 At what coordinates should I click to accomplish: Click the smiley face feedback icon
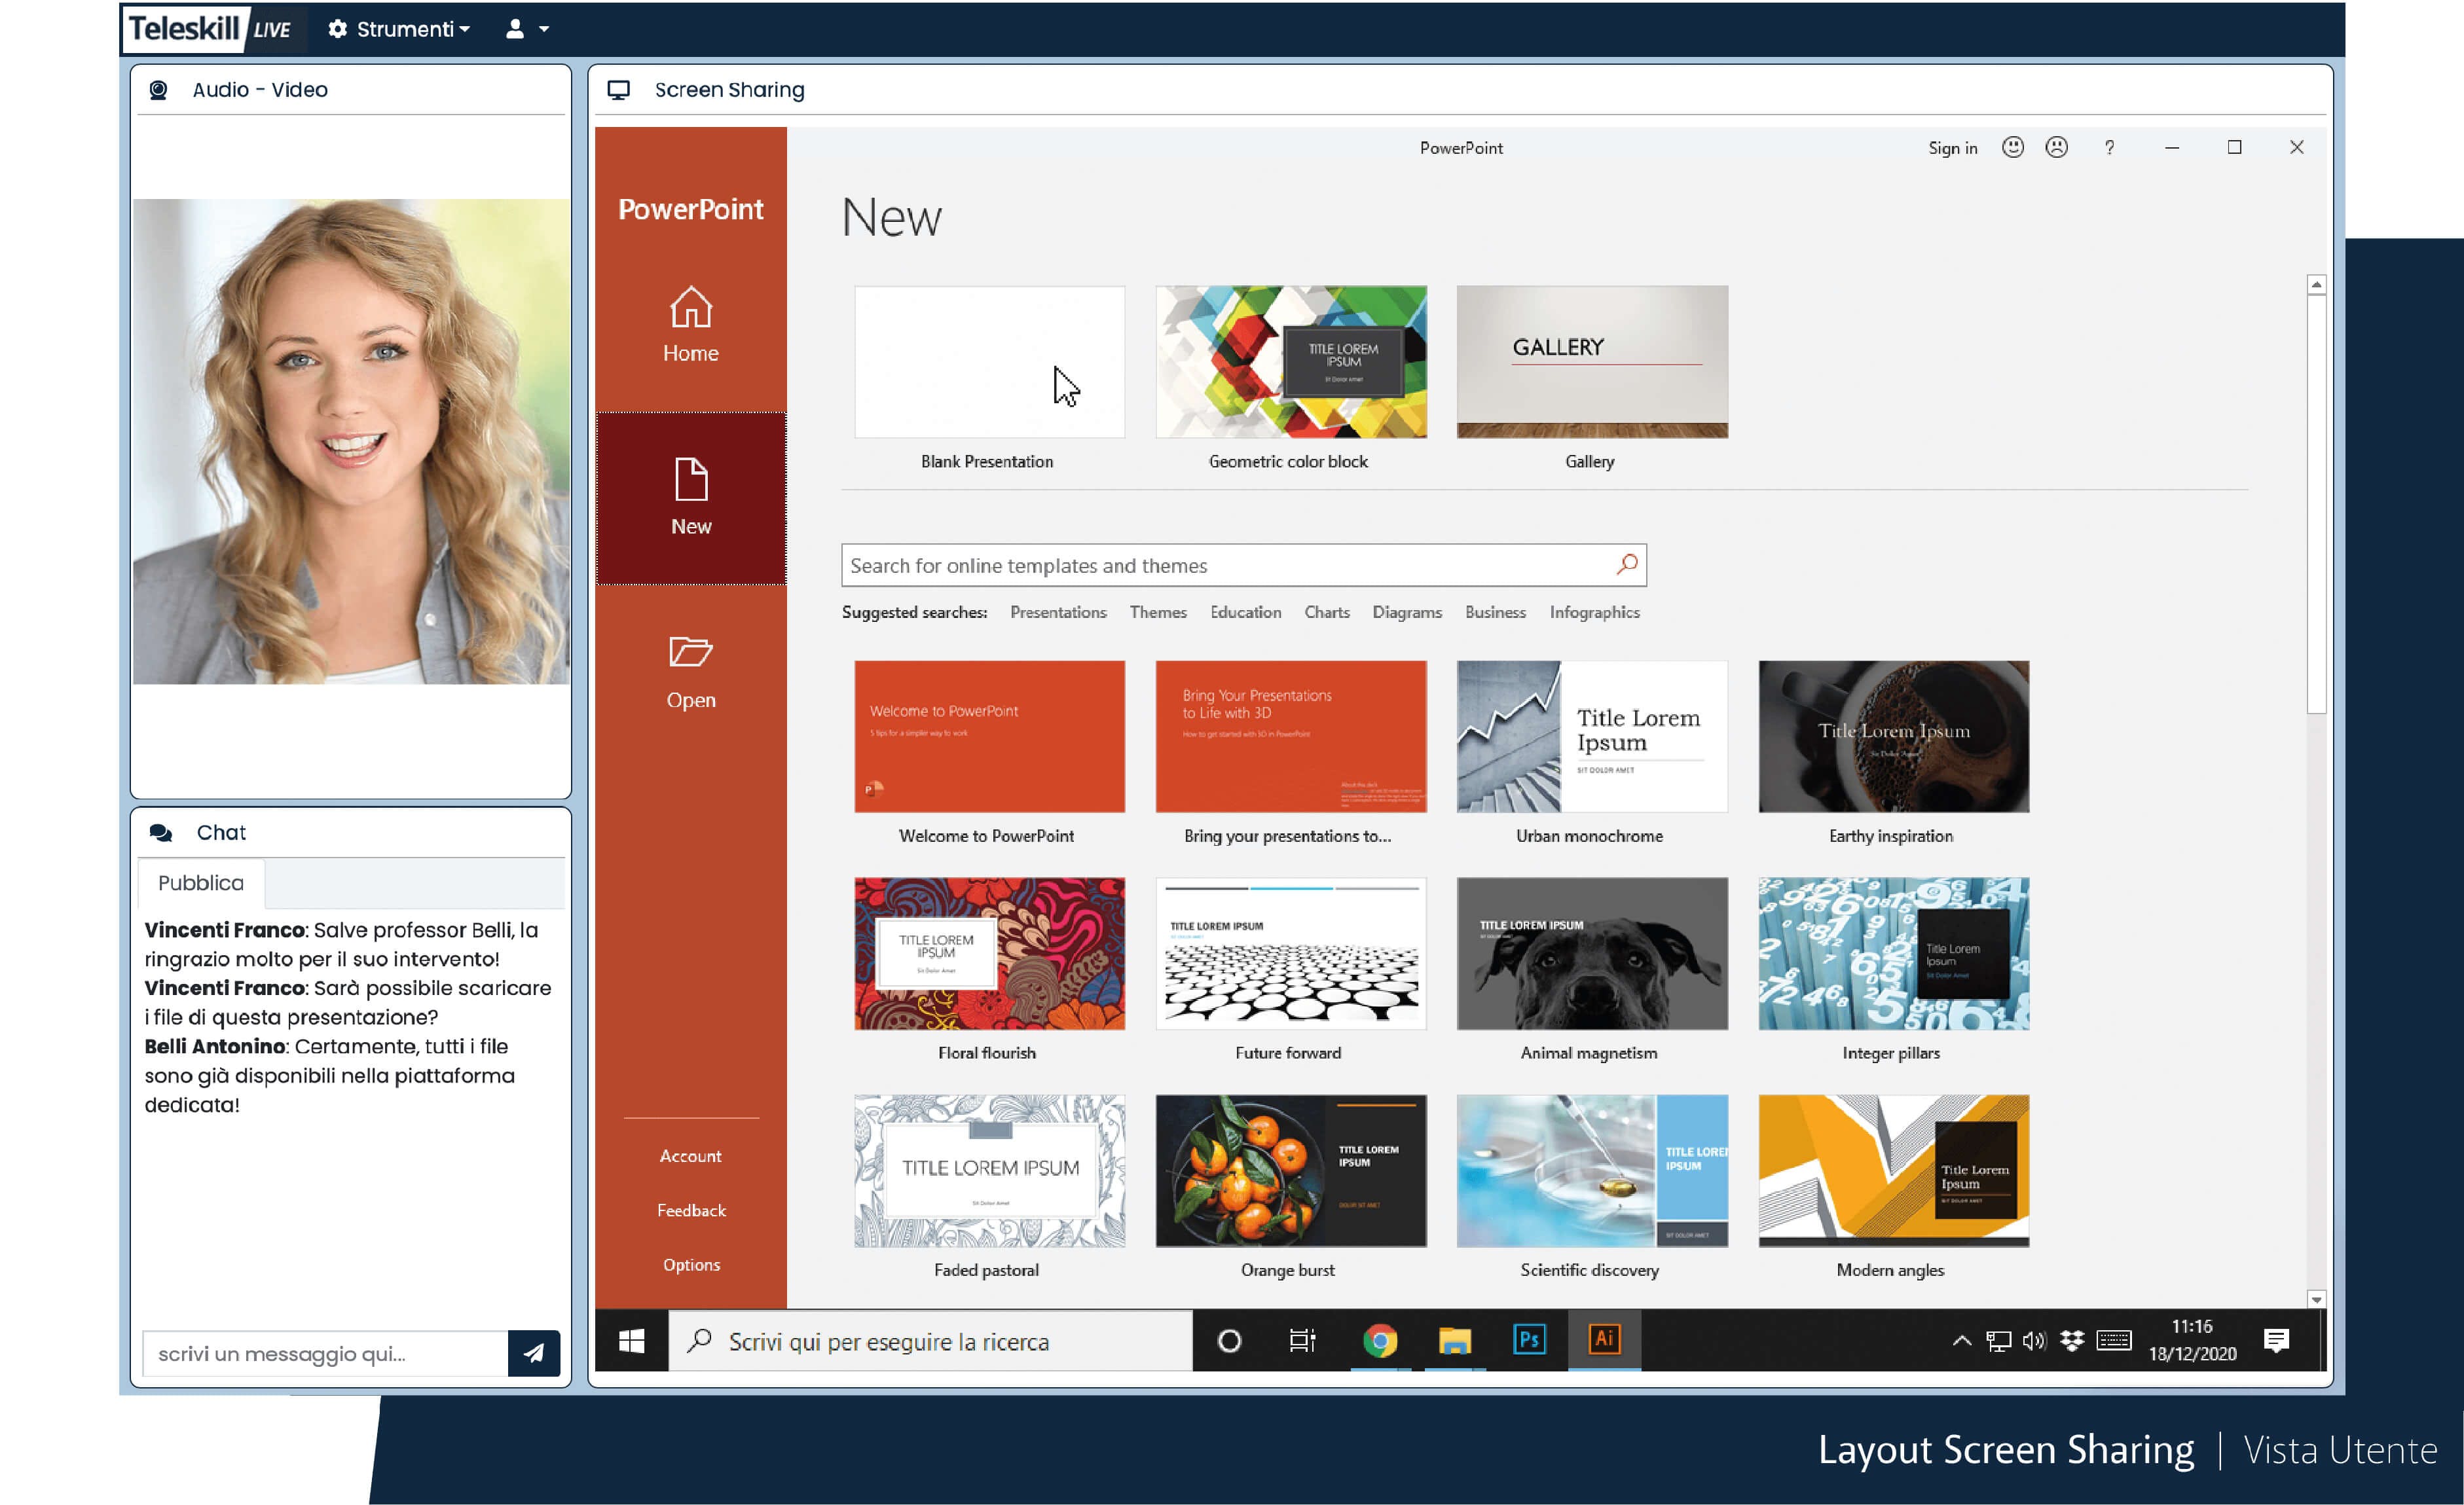tap(2012, 147)
